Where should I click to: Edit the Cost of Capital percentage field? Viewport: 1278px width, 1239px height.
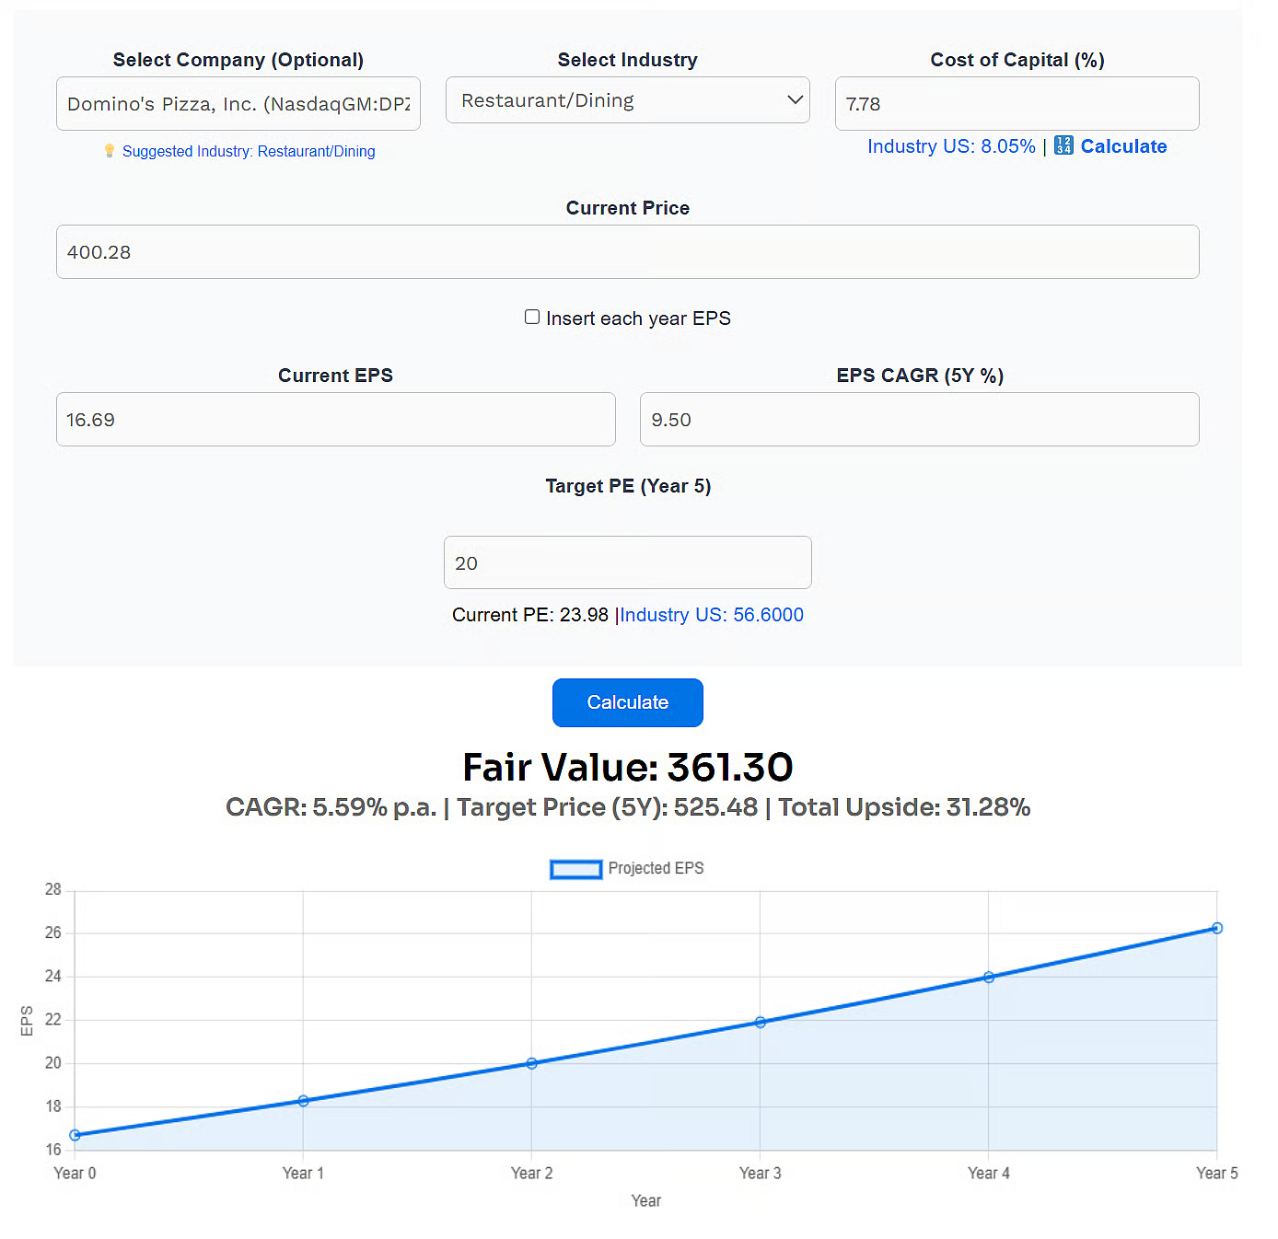click(1016, 103)
